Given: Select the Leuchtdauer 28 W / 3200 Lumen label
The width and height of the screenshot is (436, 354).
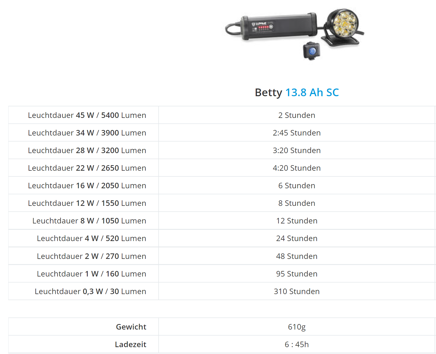Looking at the screenshot, I should click(x=87, y=150).
